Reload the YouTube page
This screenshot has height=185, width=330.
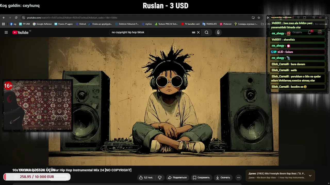16,18
